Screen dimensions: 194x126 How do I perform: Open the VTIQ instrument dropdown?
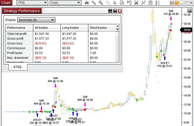[32, 3]
